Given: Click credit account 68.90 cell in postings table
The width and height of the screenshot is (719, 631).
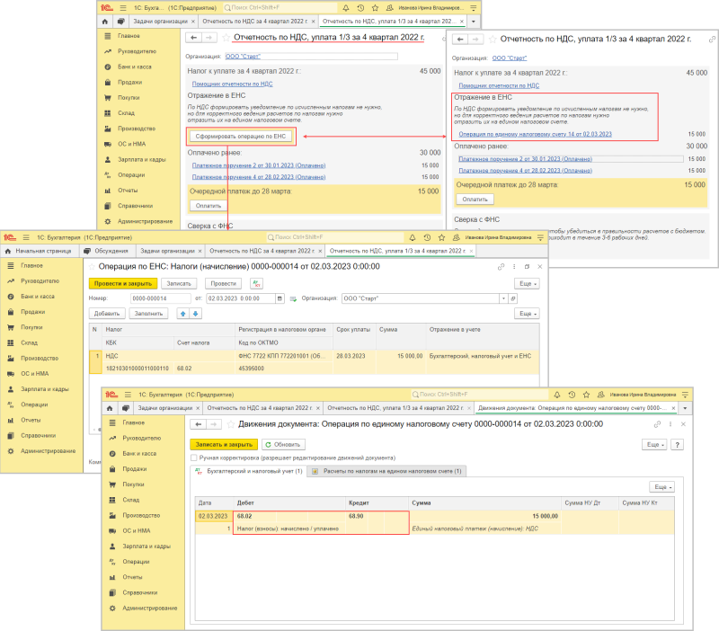Looking at the screenshot, I should pos(358,516).
